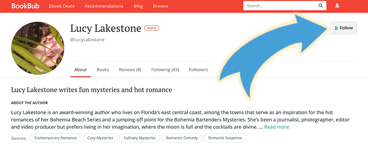The width and height of the screenshot is (368, 151).
Task: Focus the Search input field
Action: click(x=280, y=6)
